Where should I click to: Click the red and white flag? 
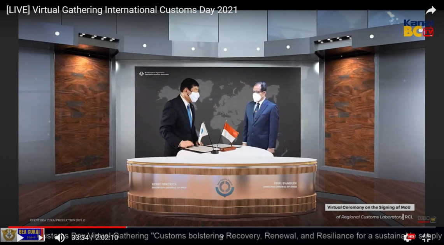click(x=230, y=133)
